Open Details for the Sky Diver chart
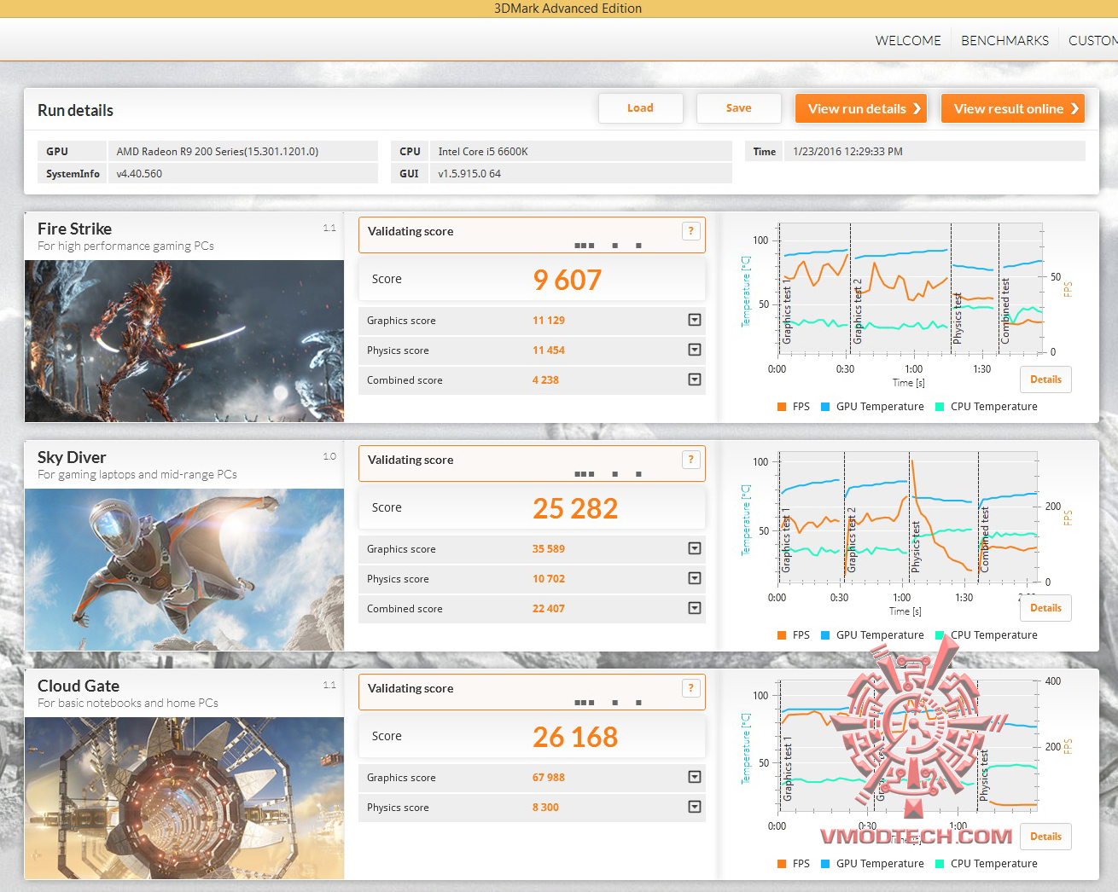 point(1045,608)
